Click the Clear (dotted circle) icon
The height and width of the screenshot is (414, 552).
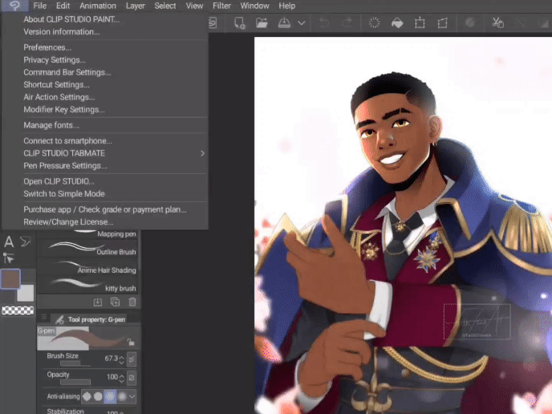coord(374,23)
